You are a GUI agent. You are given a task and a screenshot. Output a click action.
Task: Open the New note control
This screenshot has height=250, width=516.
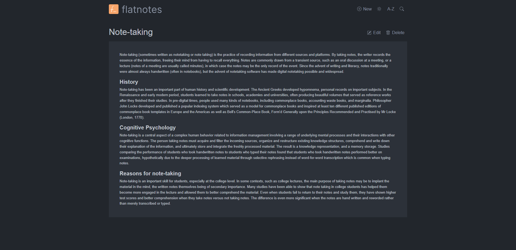coord(364,9)
